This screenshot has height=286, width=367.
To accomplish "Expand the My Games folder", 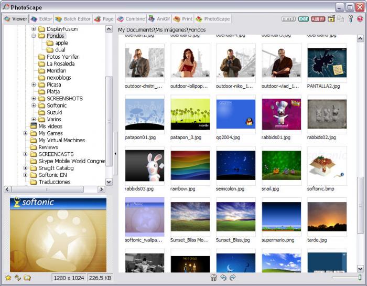I will (25, 133).
